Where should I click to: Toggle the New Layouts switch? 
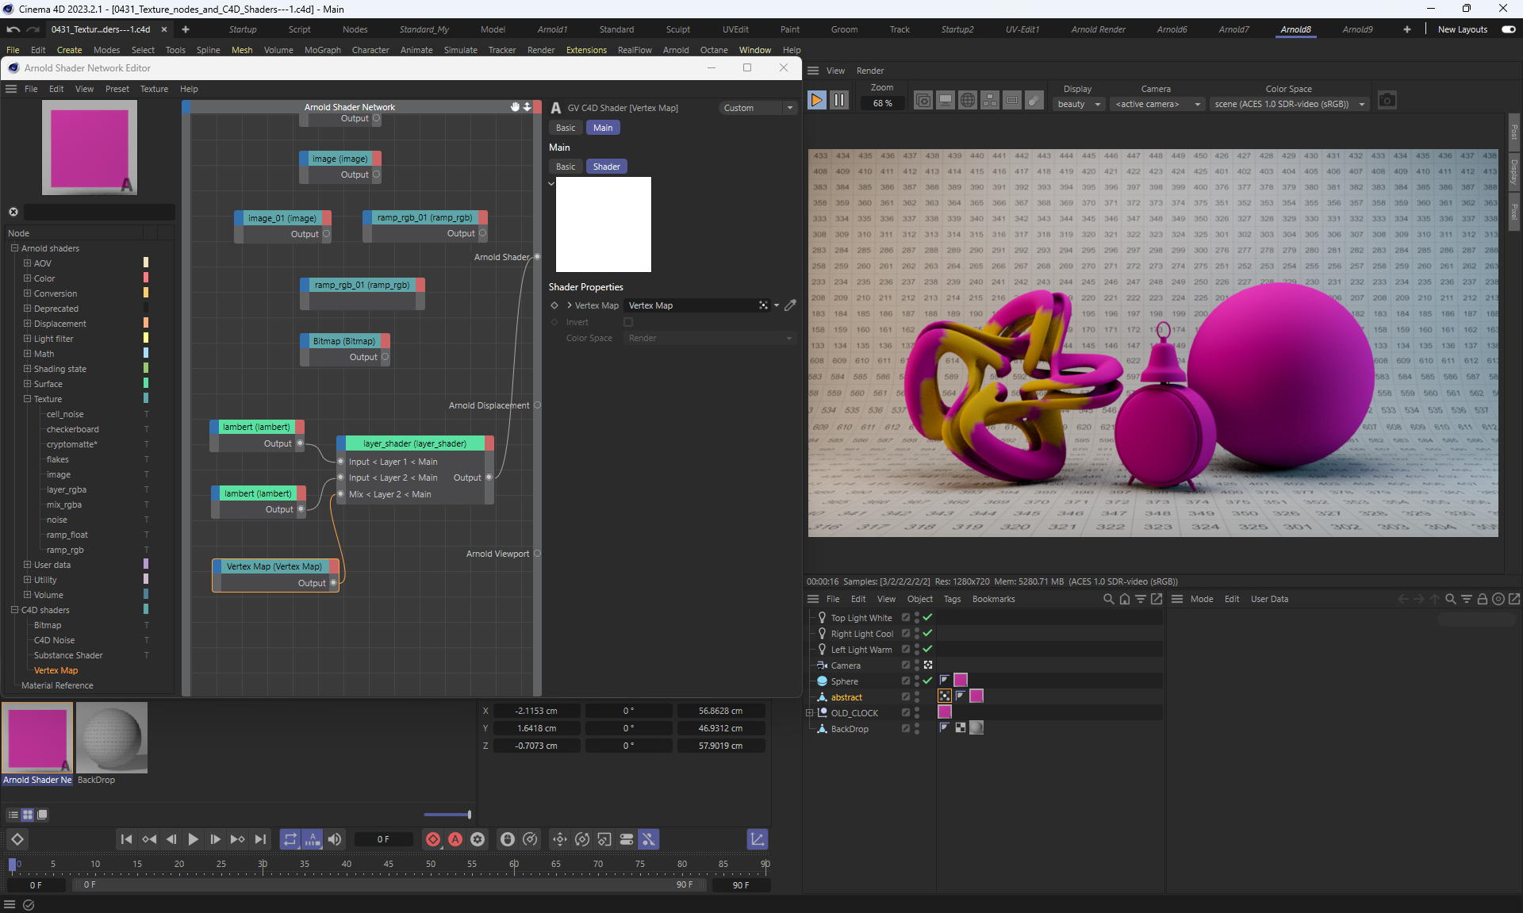coord(1508,29)
